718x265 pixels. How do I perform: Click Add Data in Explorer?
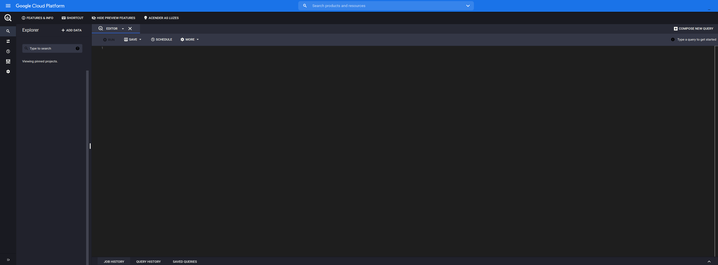point(71,30)
